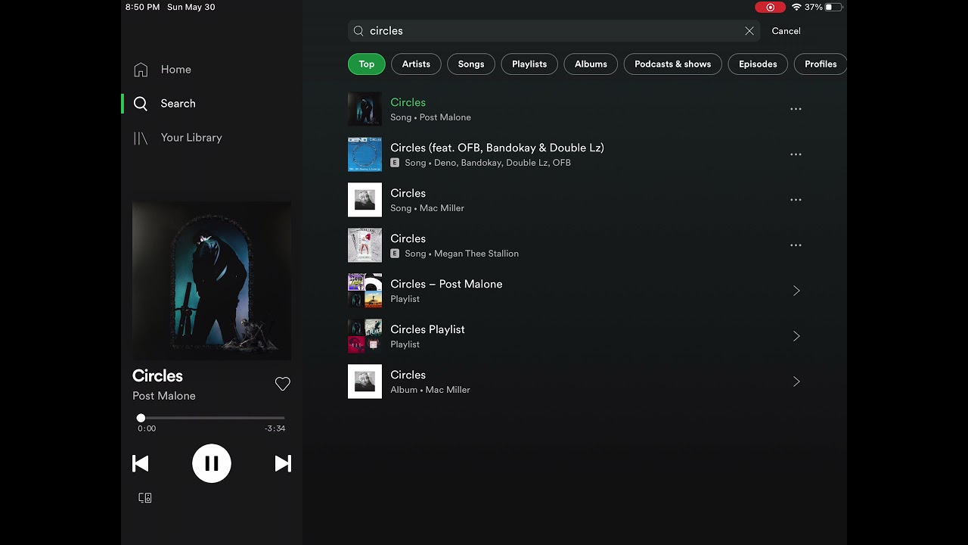The height and width of the screenshot is (545, 968).
Task: Click the screen recording indicator in status bar
Action: coord(770,7)
